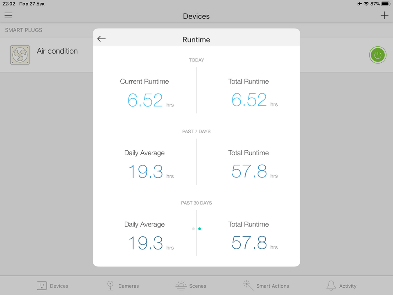Screen dimensions: 393x295
Task: Go to Smart Actions tab
Action: (x=266, y=286)
